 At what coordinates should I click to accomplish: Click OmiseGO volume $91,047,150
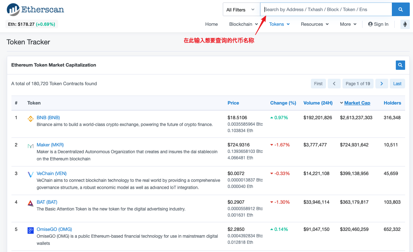coord(316,229)
